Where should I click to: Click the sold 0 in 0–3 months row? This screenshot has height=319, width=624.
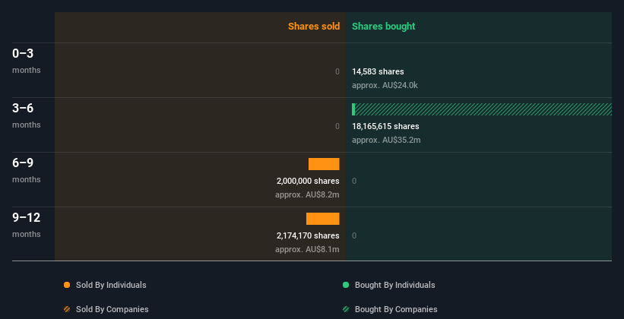(x=337, y=71)
